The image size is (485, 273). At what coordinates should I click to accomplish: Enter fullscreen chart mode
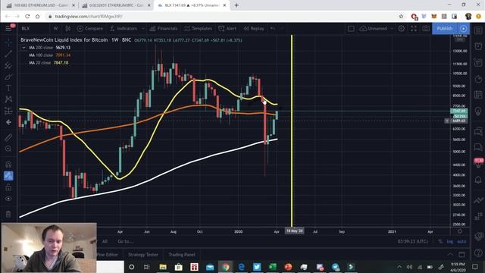414,29
